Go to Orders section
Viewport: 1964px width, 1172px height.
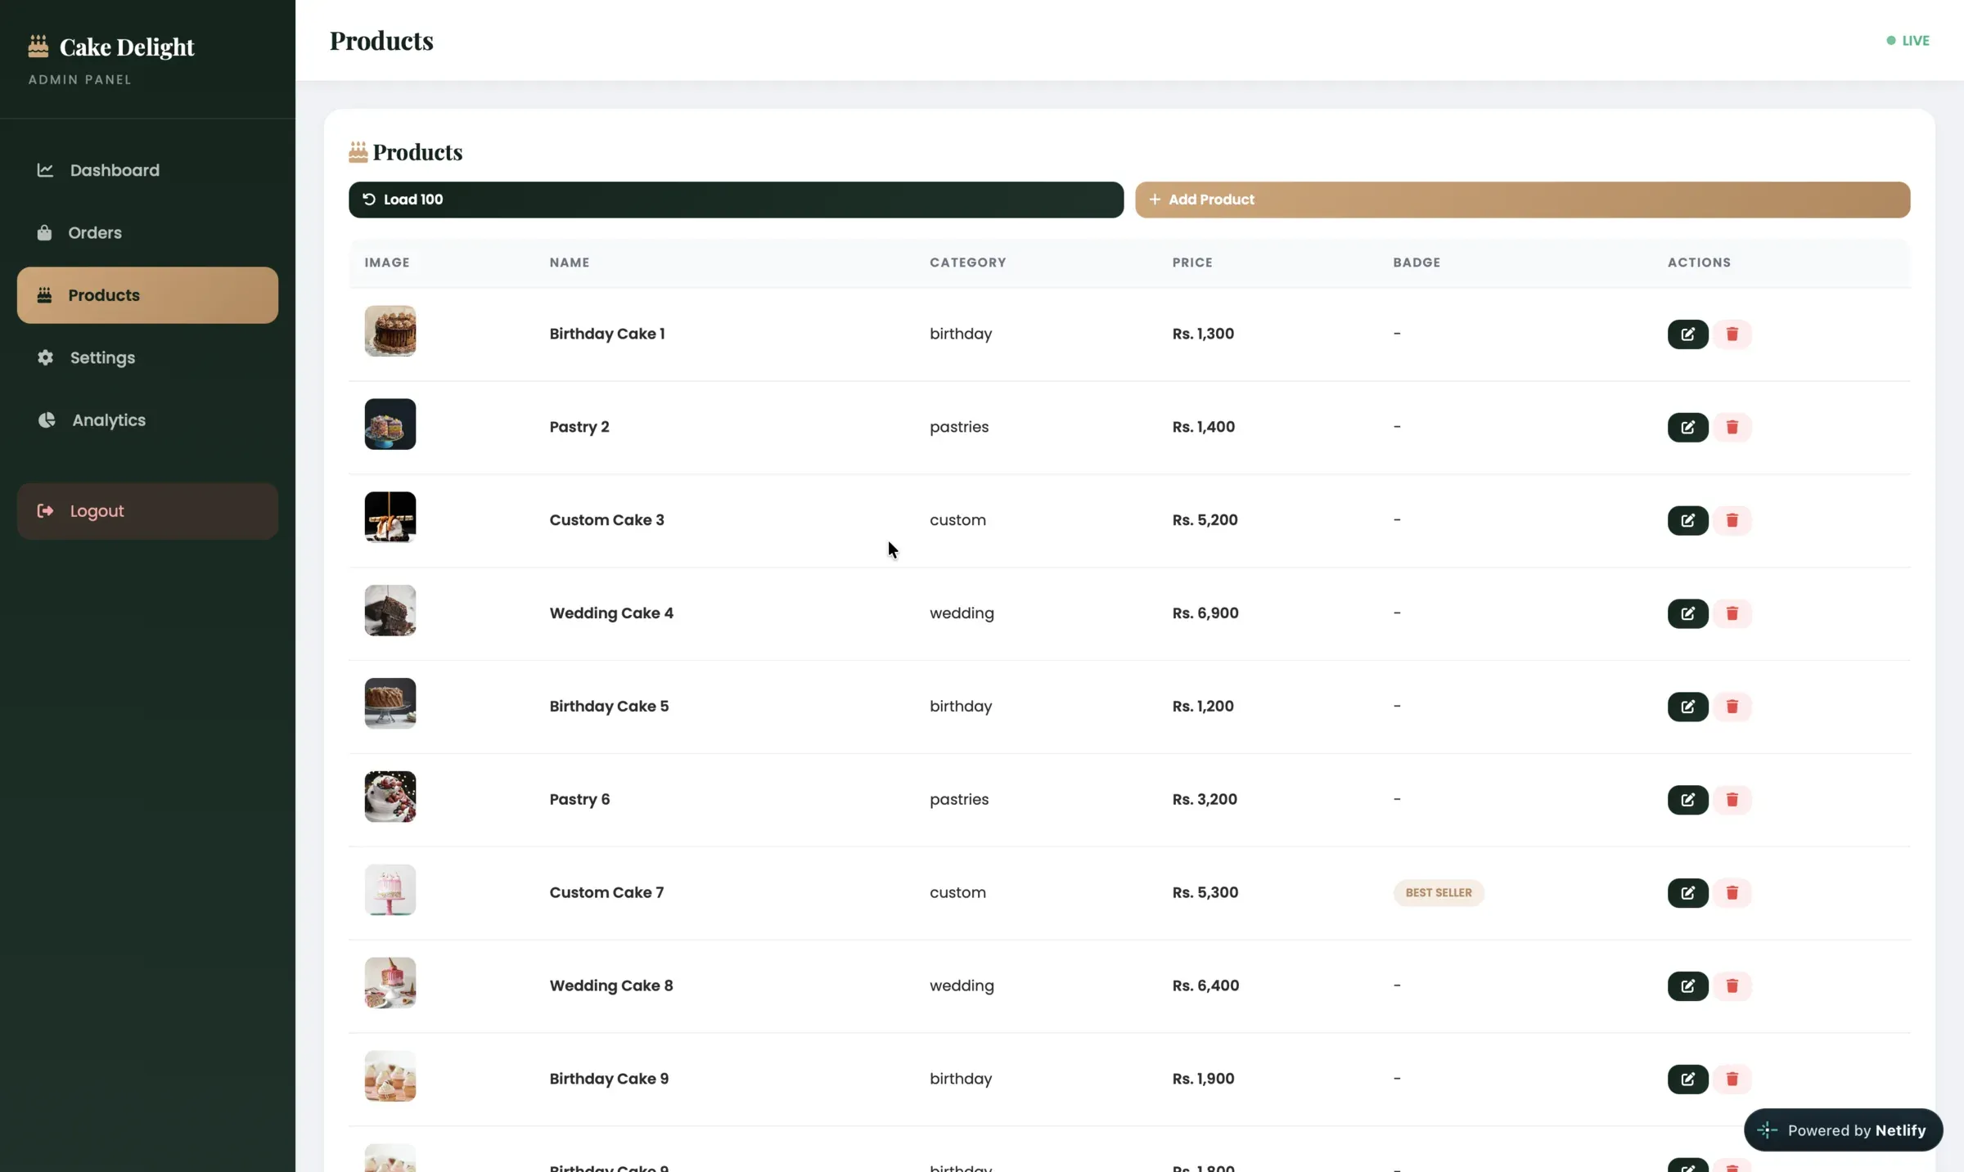coord(147,233)
